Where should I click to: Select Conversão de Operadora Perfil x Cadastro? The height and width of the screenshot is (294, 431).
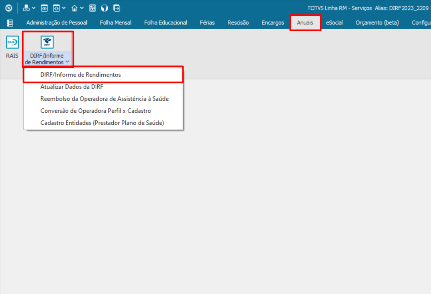click(103, 111)
